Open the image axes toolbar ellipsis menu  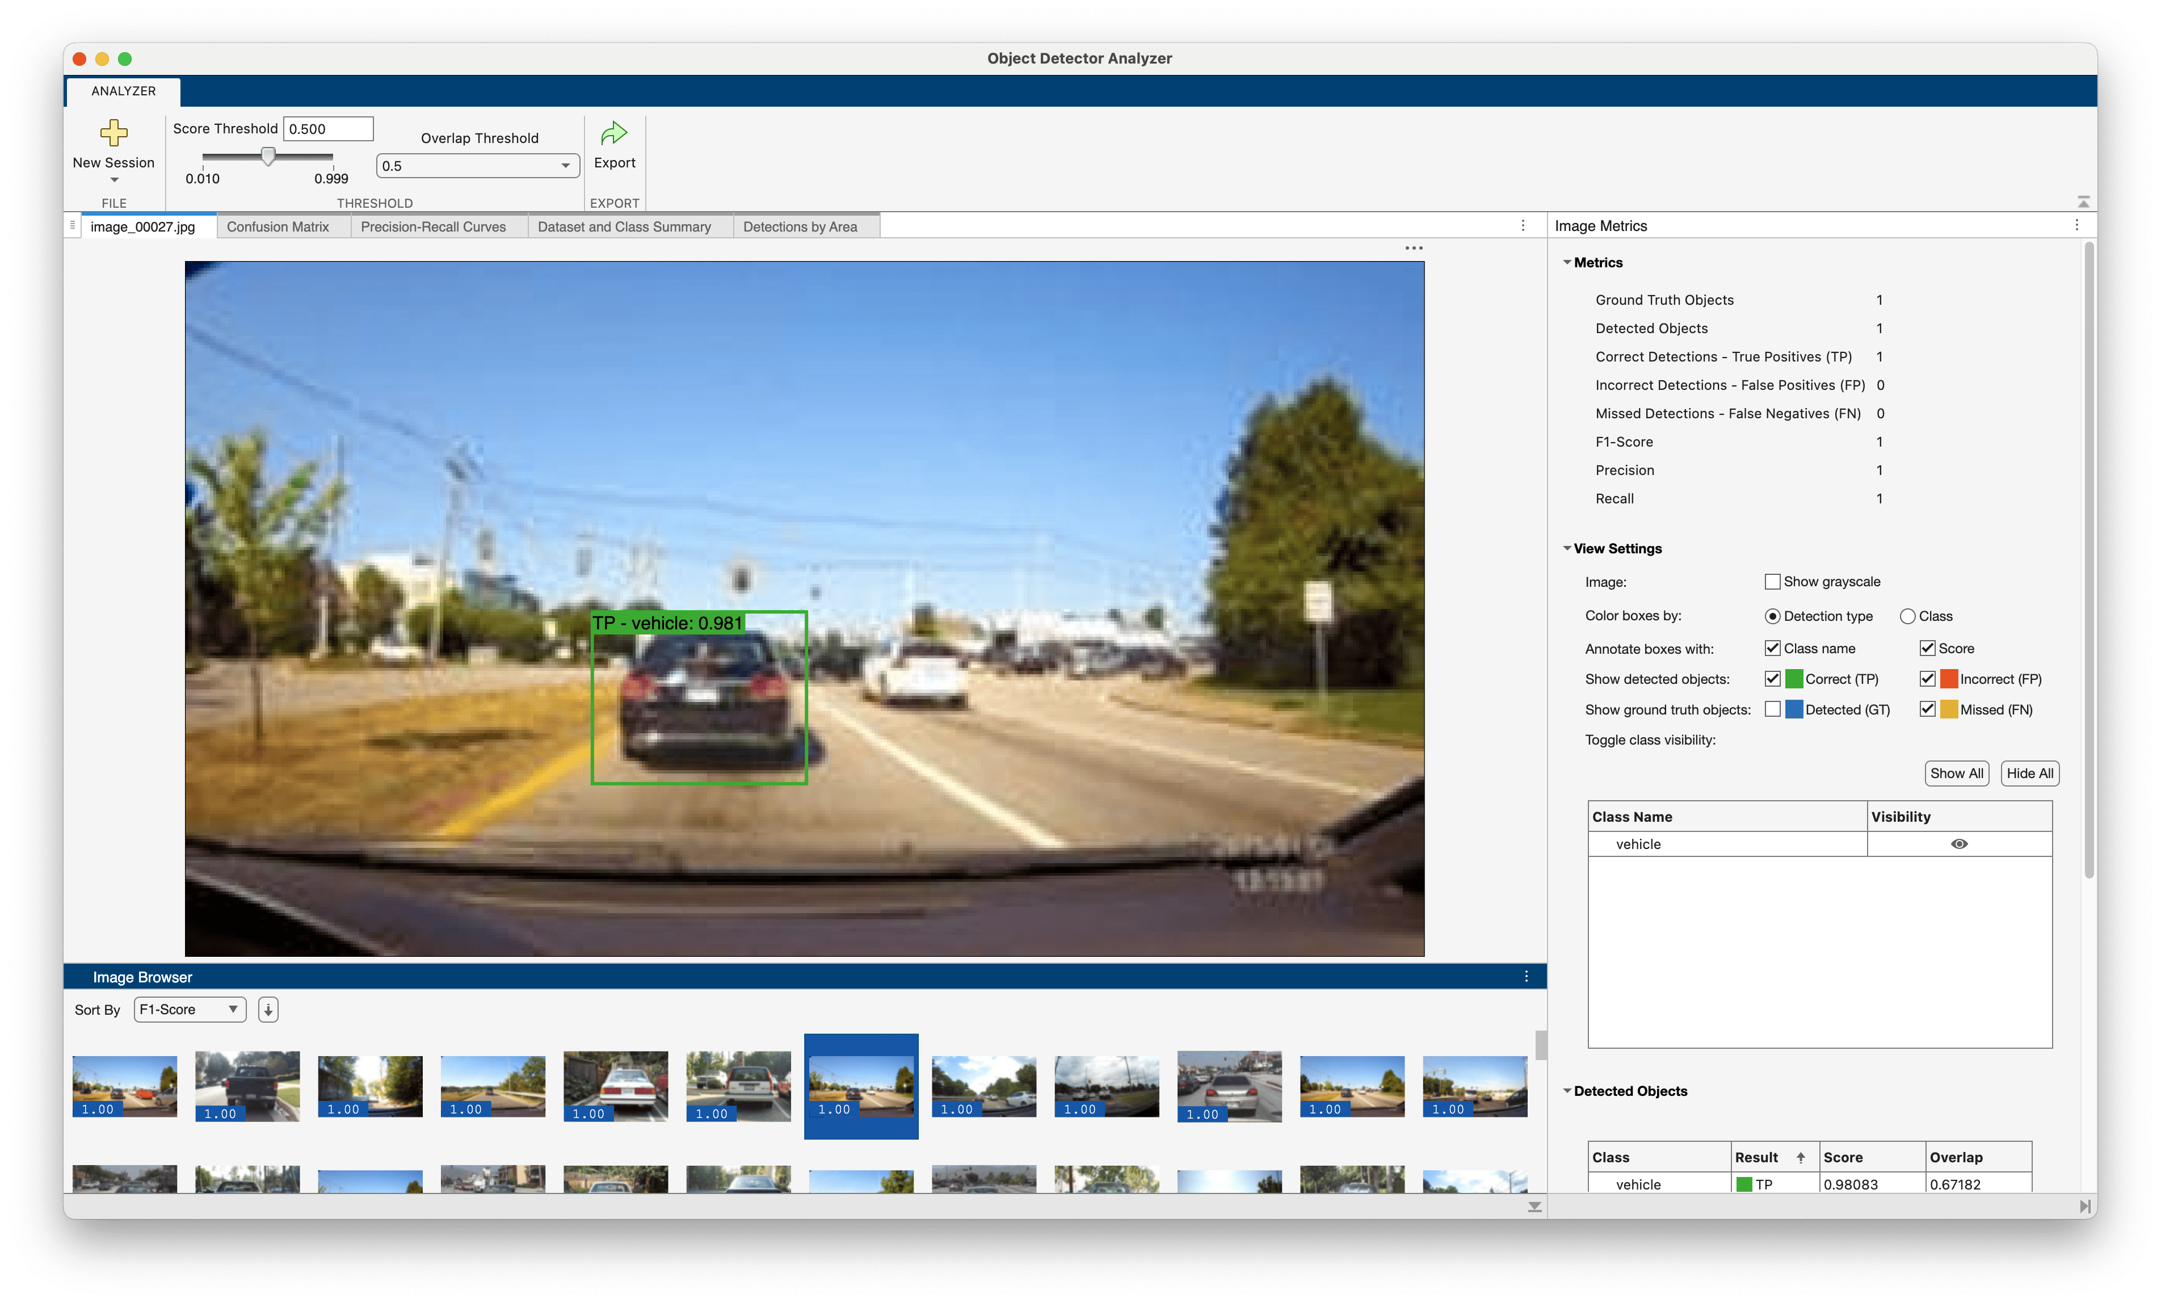pos(1414,248)
